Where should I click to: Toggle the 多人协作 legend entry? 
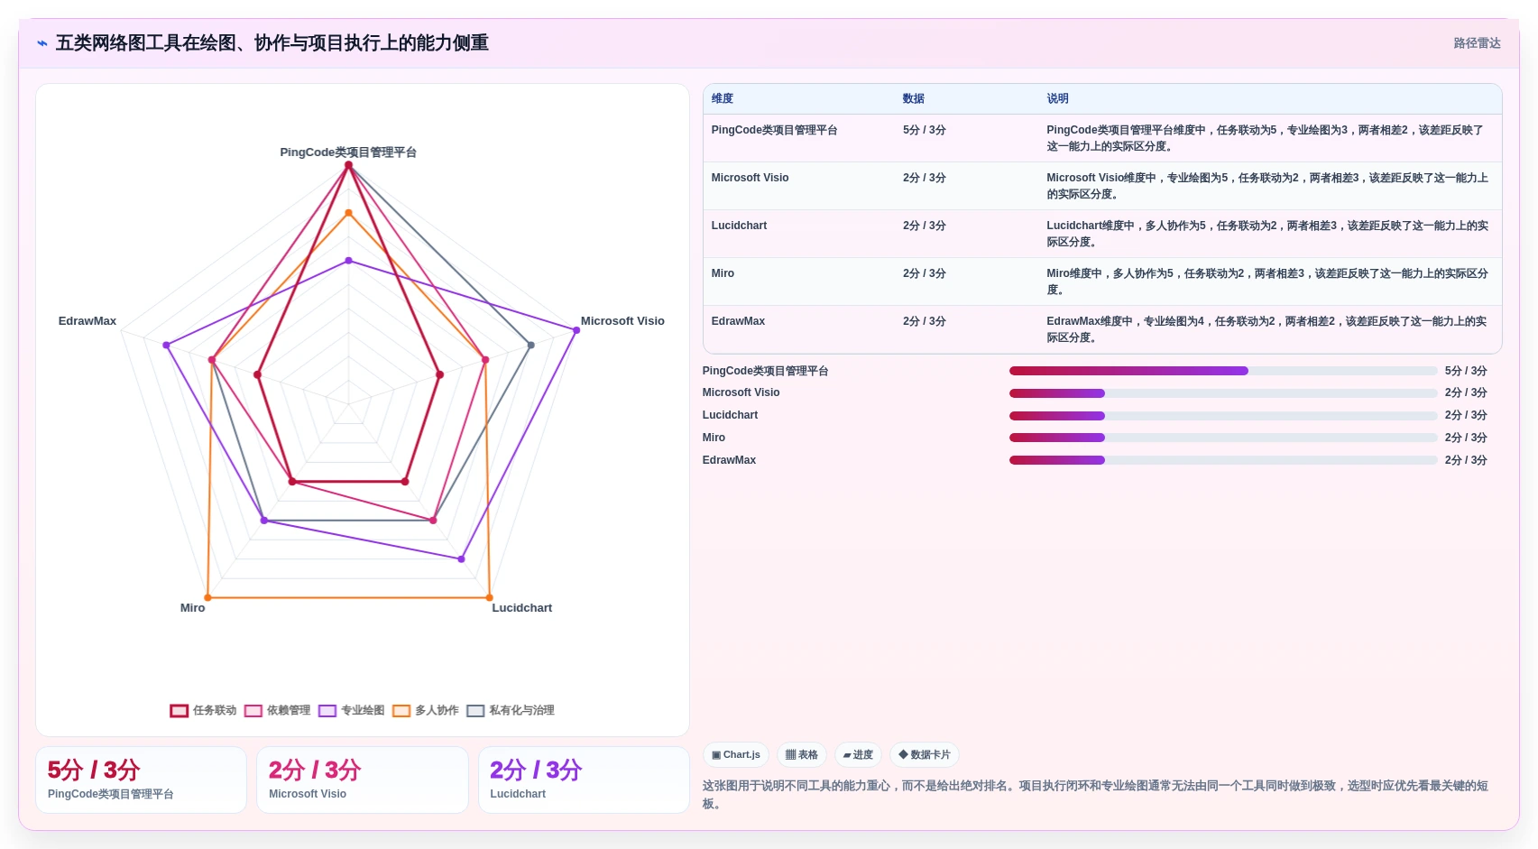point(426,711)
